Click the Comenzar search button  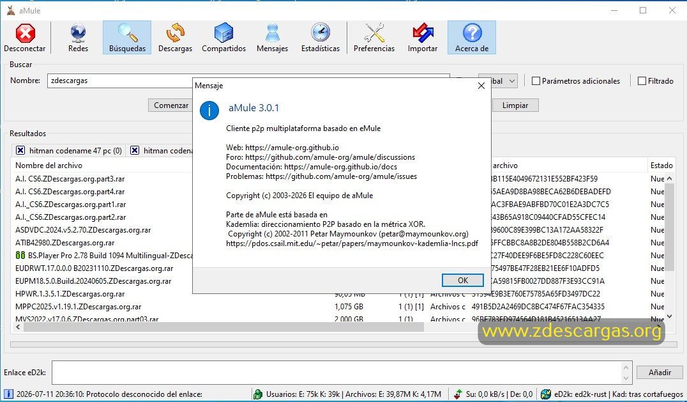pos(171,105)
